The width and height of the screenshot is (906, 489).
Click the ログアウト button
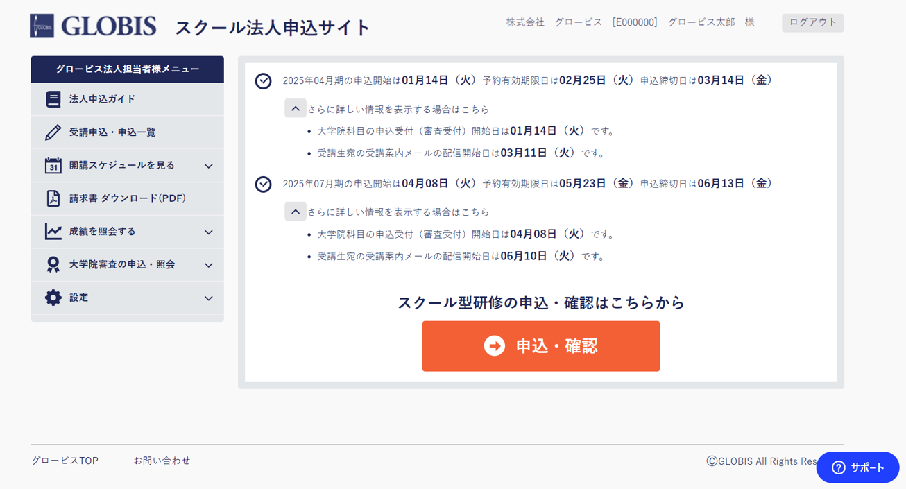[813, 22]
